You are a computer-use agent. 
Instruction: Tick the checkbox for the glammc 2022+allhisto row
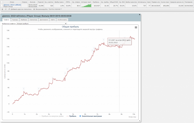click(2, 6)
